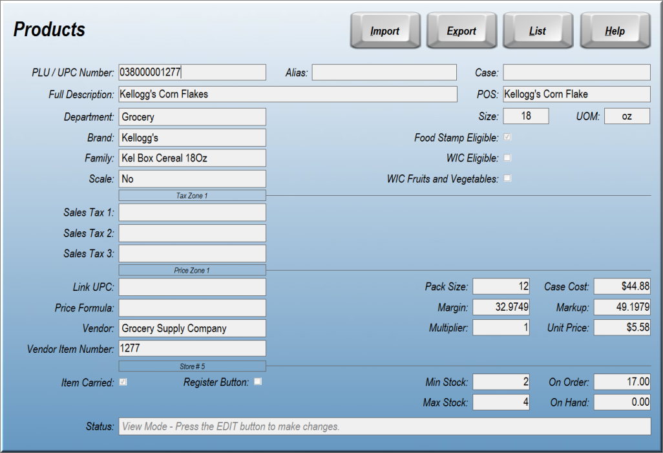Click the On Hand field 0.00

tap(622, 402)
